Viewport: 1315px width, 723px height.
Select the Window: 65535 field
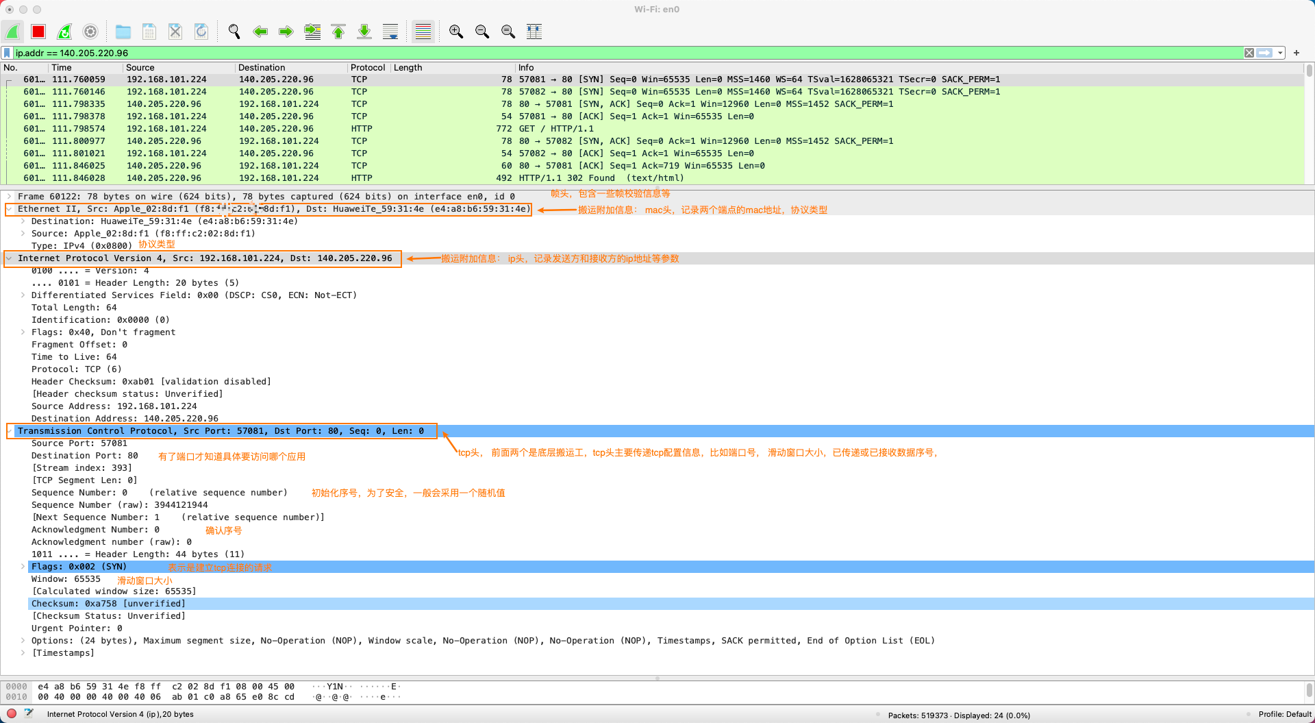pyautogui.click(x=66, y=579)
